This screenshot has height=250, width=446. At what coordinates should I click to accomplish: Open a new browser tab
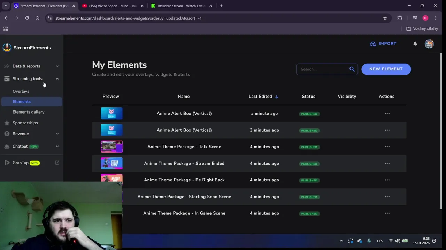pos(221,6)
